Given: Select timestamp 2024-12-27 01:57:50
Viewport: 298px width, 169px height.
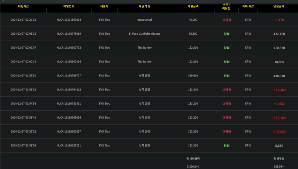Looking at the screenshot, I should click(23, 75).
